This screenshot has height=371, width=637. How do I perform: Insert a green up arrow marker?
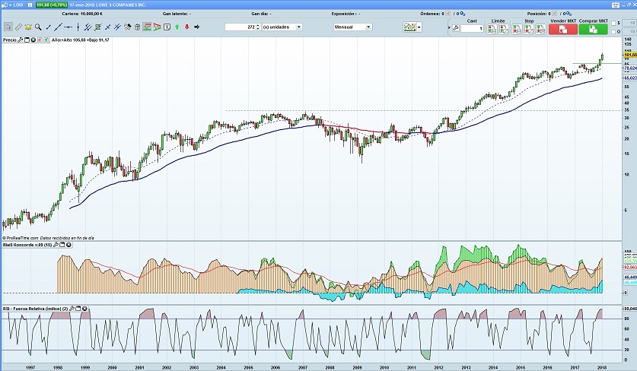pyautogui.click(x=177, y=27)
